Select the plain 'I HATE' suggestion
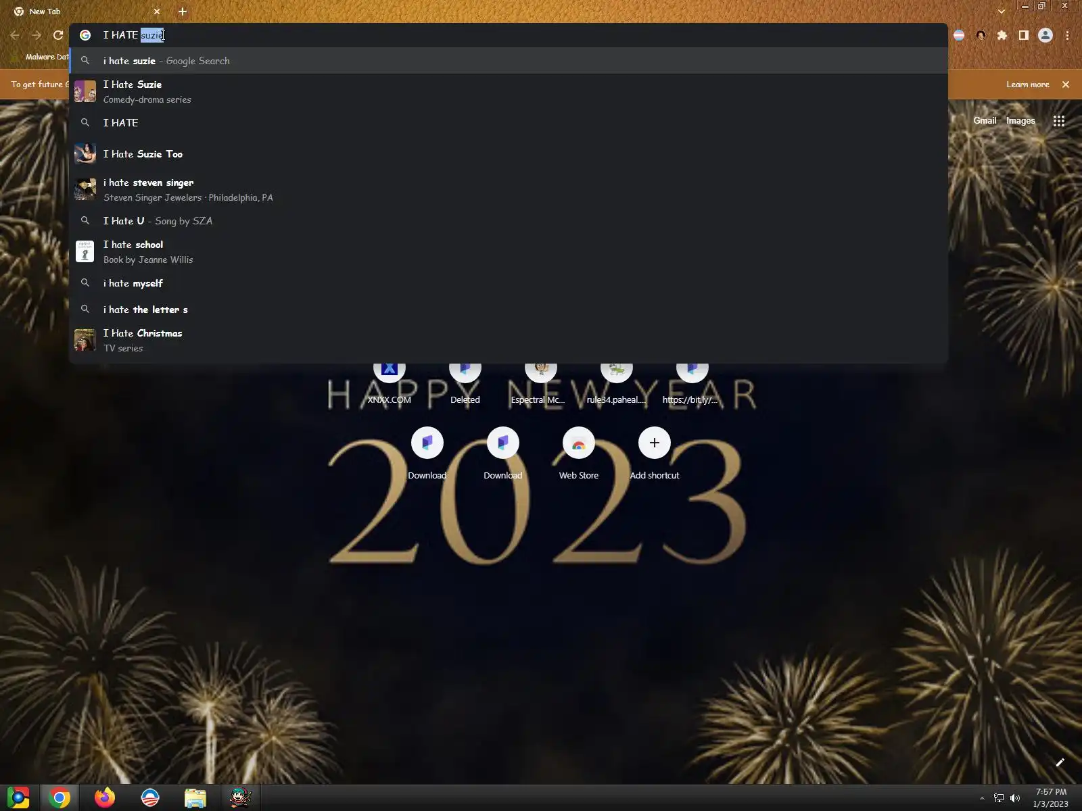 point(509,123)
